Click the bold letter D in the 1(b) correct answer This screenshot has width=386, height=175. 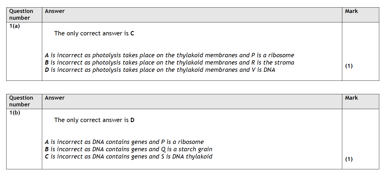tap(132, 120)
